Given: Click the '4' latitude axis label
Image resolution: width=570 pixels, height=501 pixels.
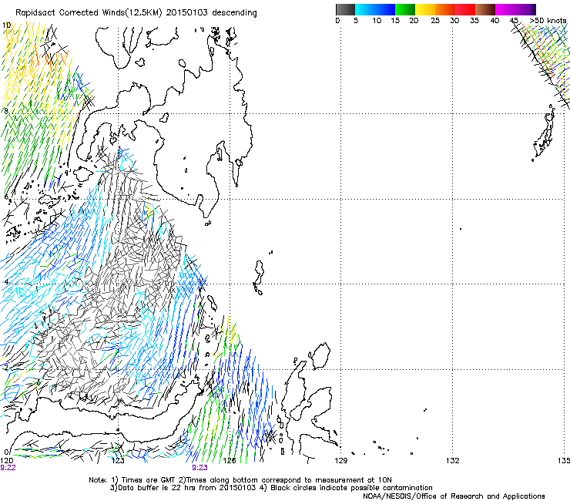Looking at the screenshot, I should (x=6, y=281).
